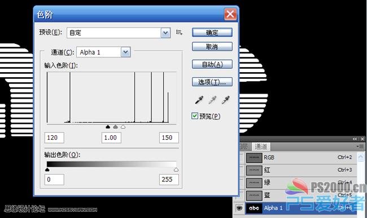Click the Channel field showing Alpha 1

pos(103,52)
